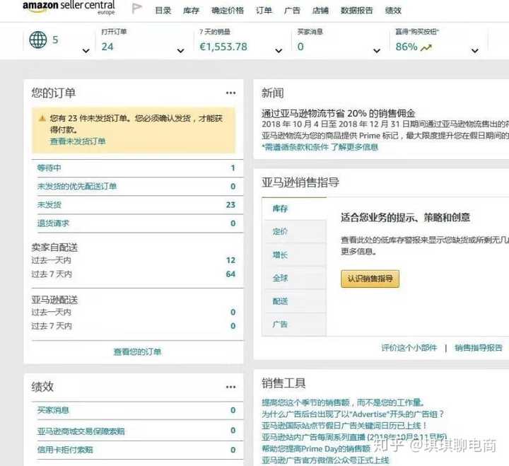The height and width of the screenshot is (466, 509).
Task: Open the 店铺 menu
Action: (x=320, y=11)
